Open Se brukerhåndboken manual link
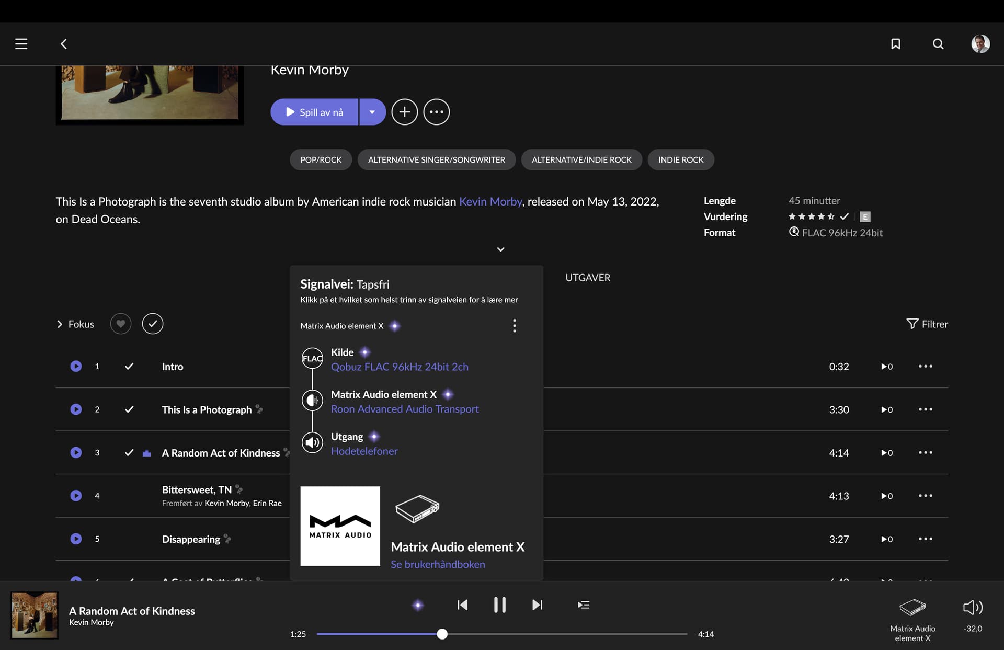The width and height of the screenshot is (1004, 650). 438,564
